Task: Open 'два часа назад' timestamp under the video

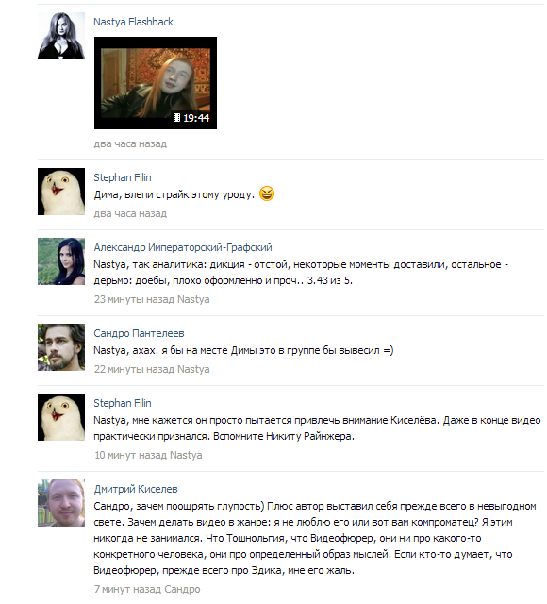Action: click(x=130, y=143)
